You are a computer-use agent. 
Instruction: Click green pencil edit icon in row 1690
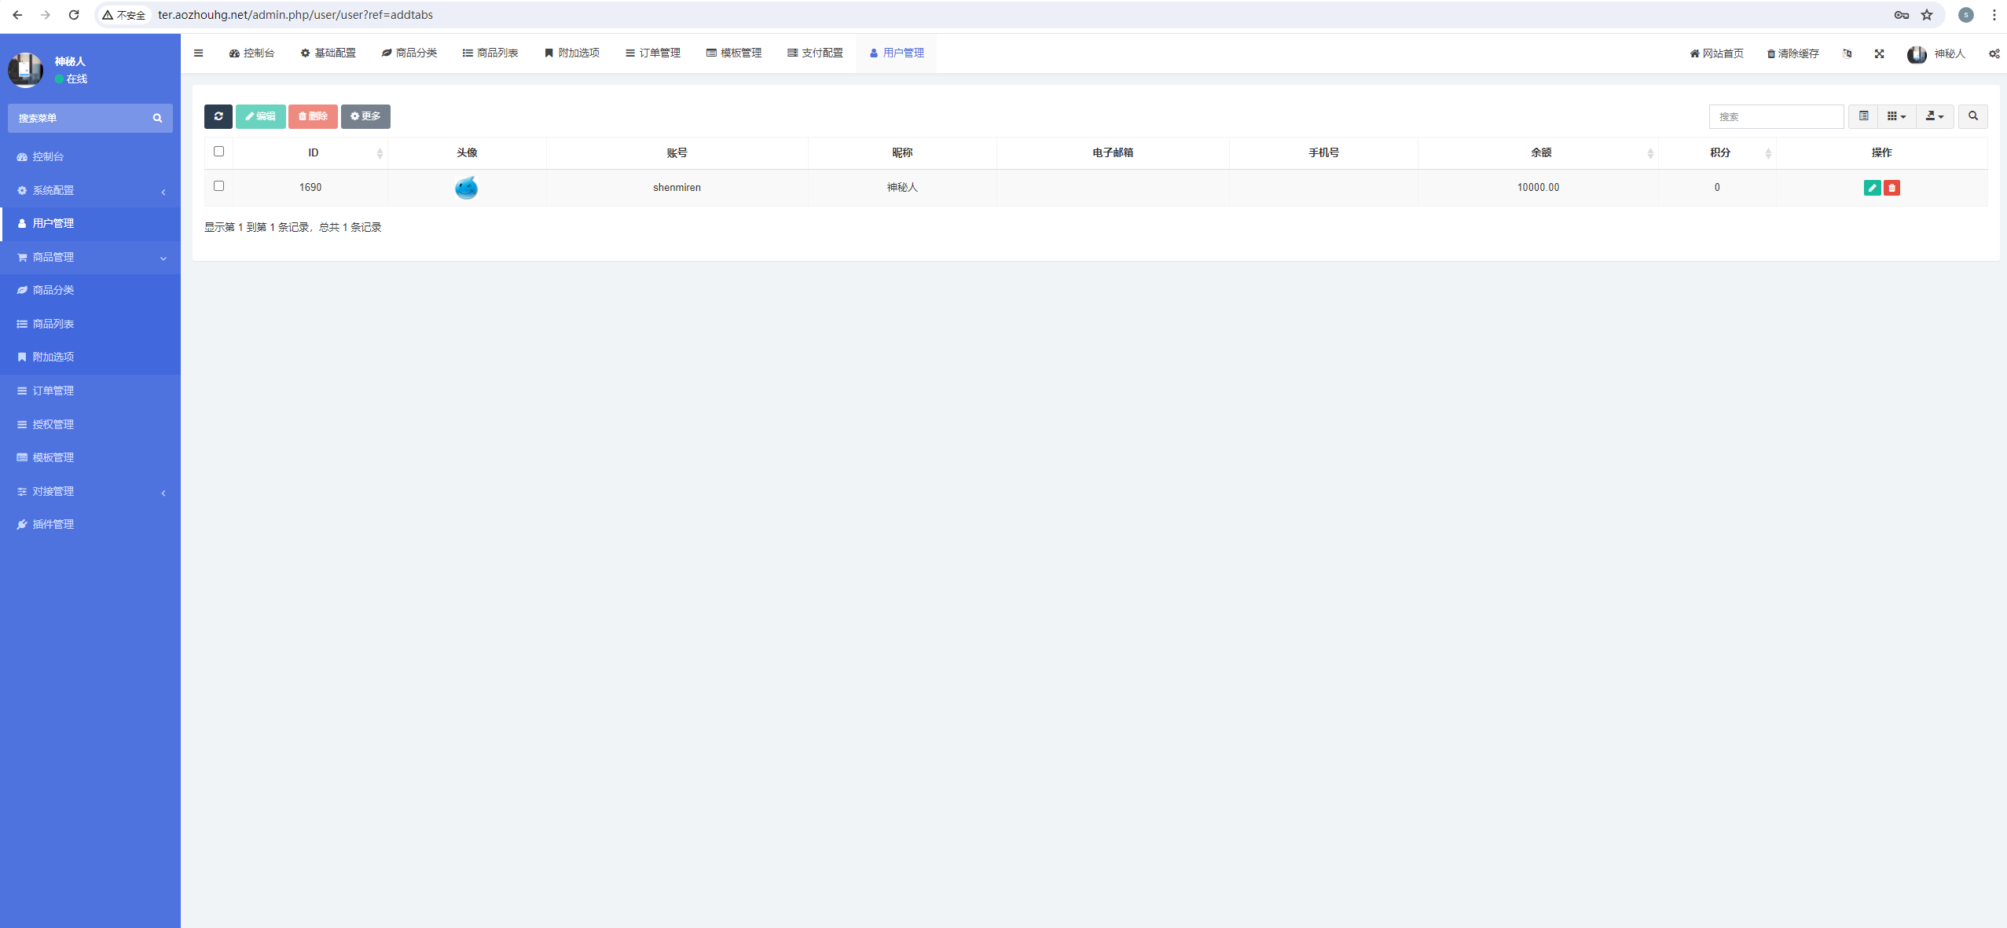(1872, 188)
